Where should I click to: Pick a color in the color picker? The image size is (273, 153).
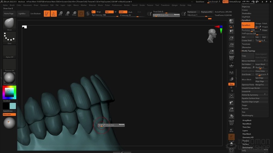pos(9,92)
